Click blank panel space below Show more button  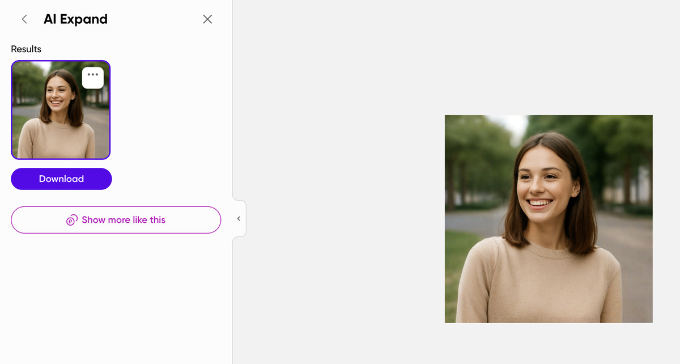[x=113, y=295]
